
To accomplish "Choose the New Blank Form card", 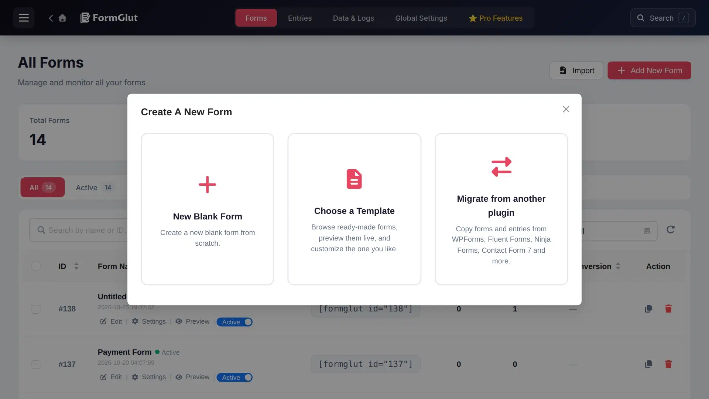I will 207,209.
